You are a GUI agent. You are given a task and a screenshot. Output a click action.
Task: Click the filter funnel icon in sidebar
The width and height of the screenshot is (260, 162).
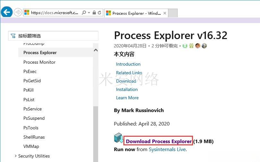13,36
